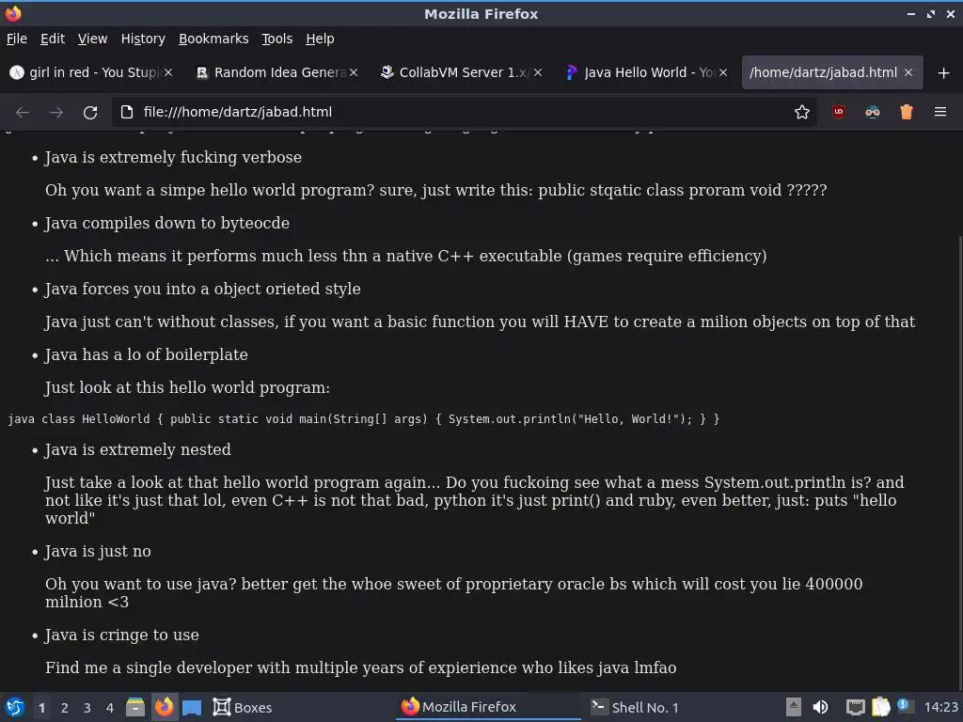Click 'Java forces you into a object orieted style'
Screen dimensions: 963x722
pos(203,290)
